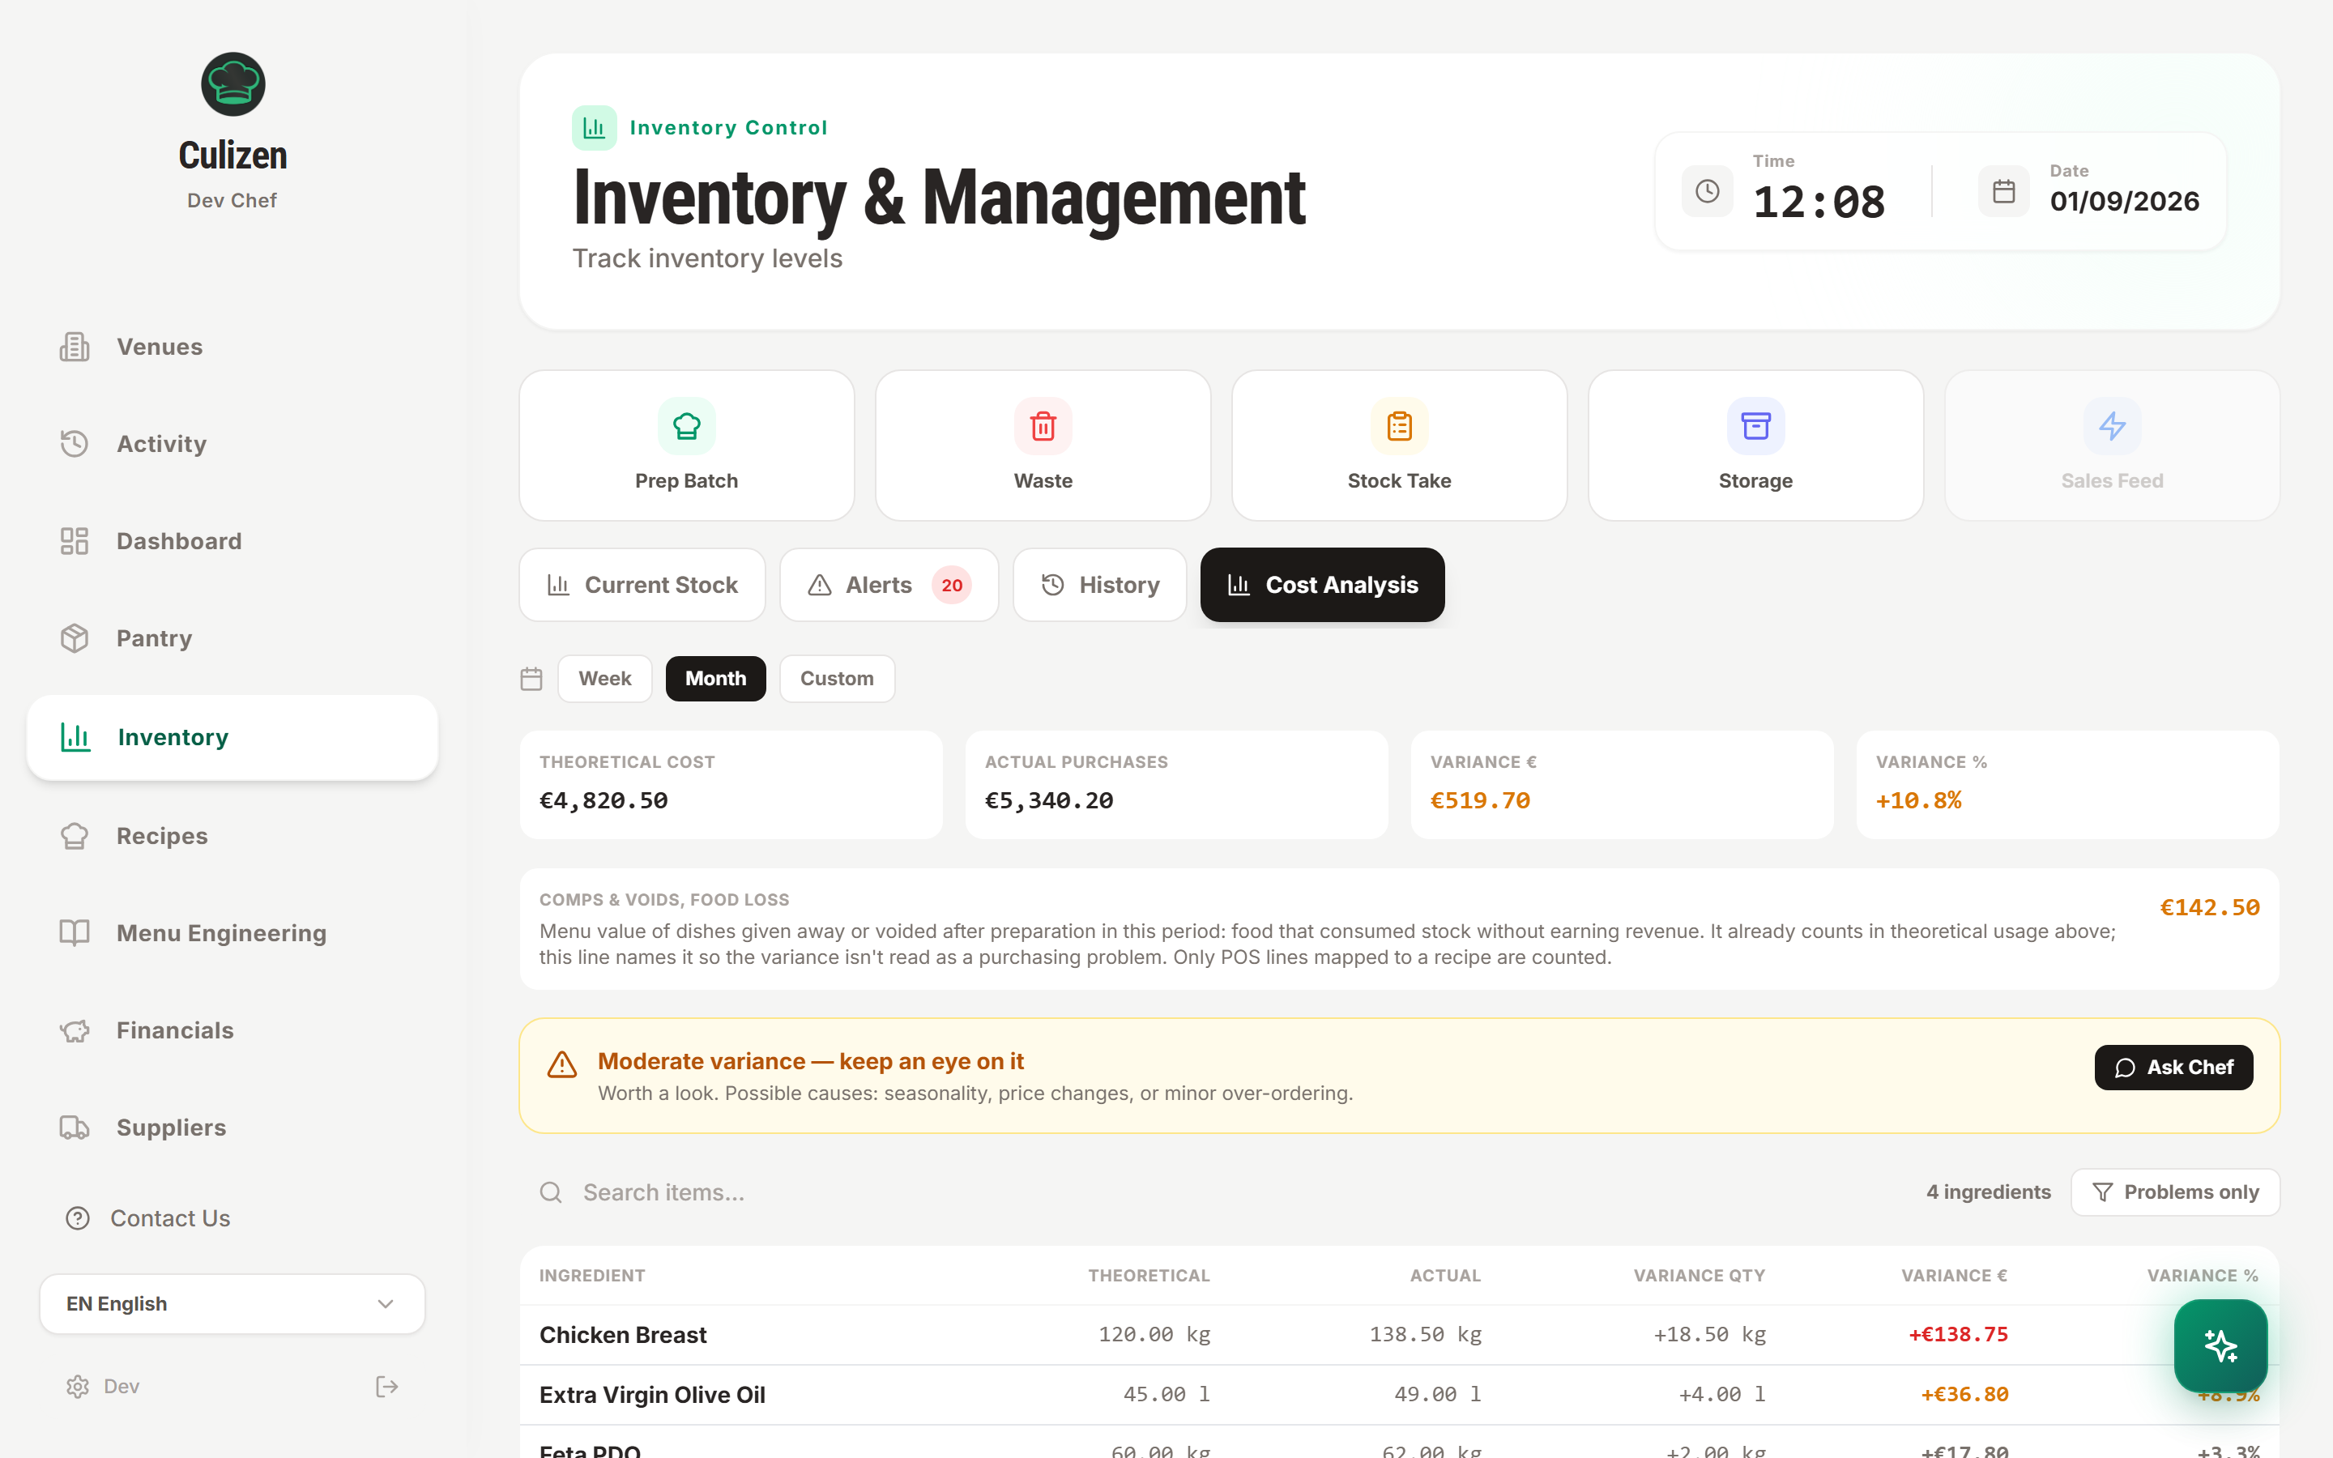Switch to the History tab
This screenshot has width=2333, height=1458.
[x=1100, y=584]
